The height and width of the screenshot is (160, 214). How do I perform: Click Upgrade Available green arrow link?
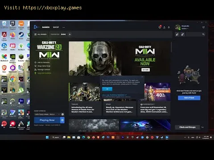43,73
